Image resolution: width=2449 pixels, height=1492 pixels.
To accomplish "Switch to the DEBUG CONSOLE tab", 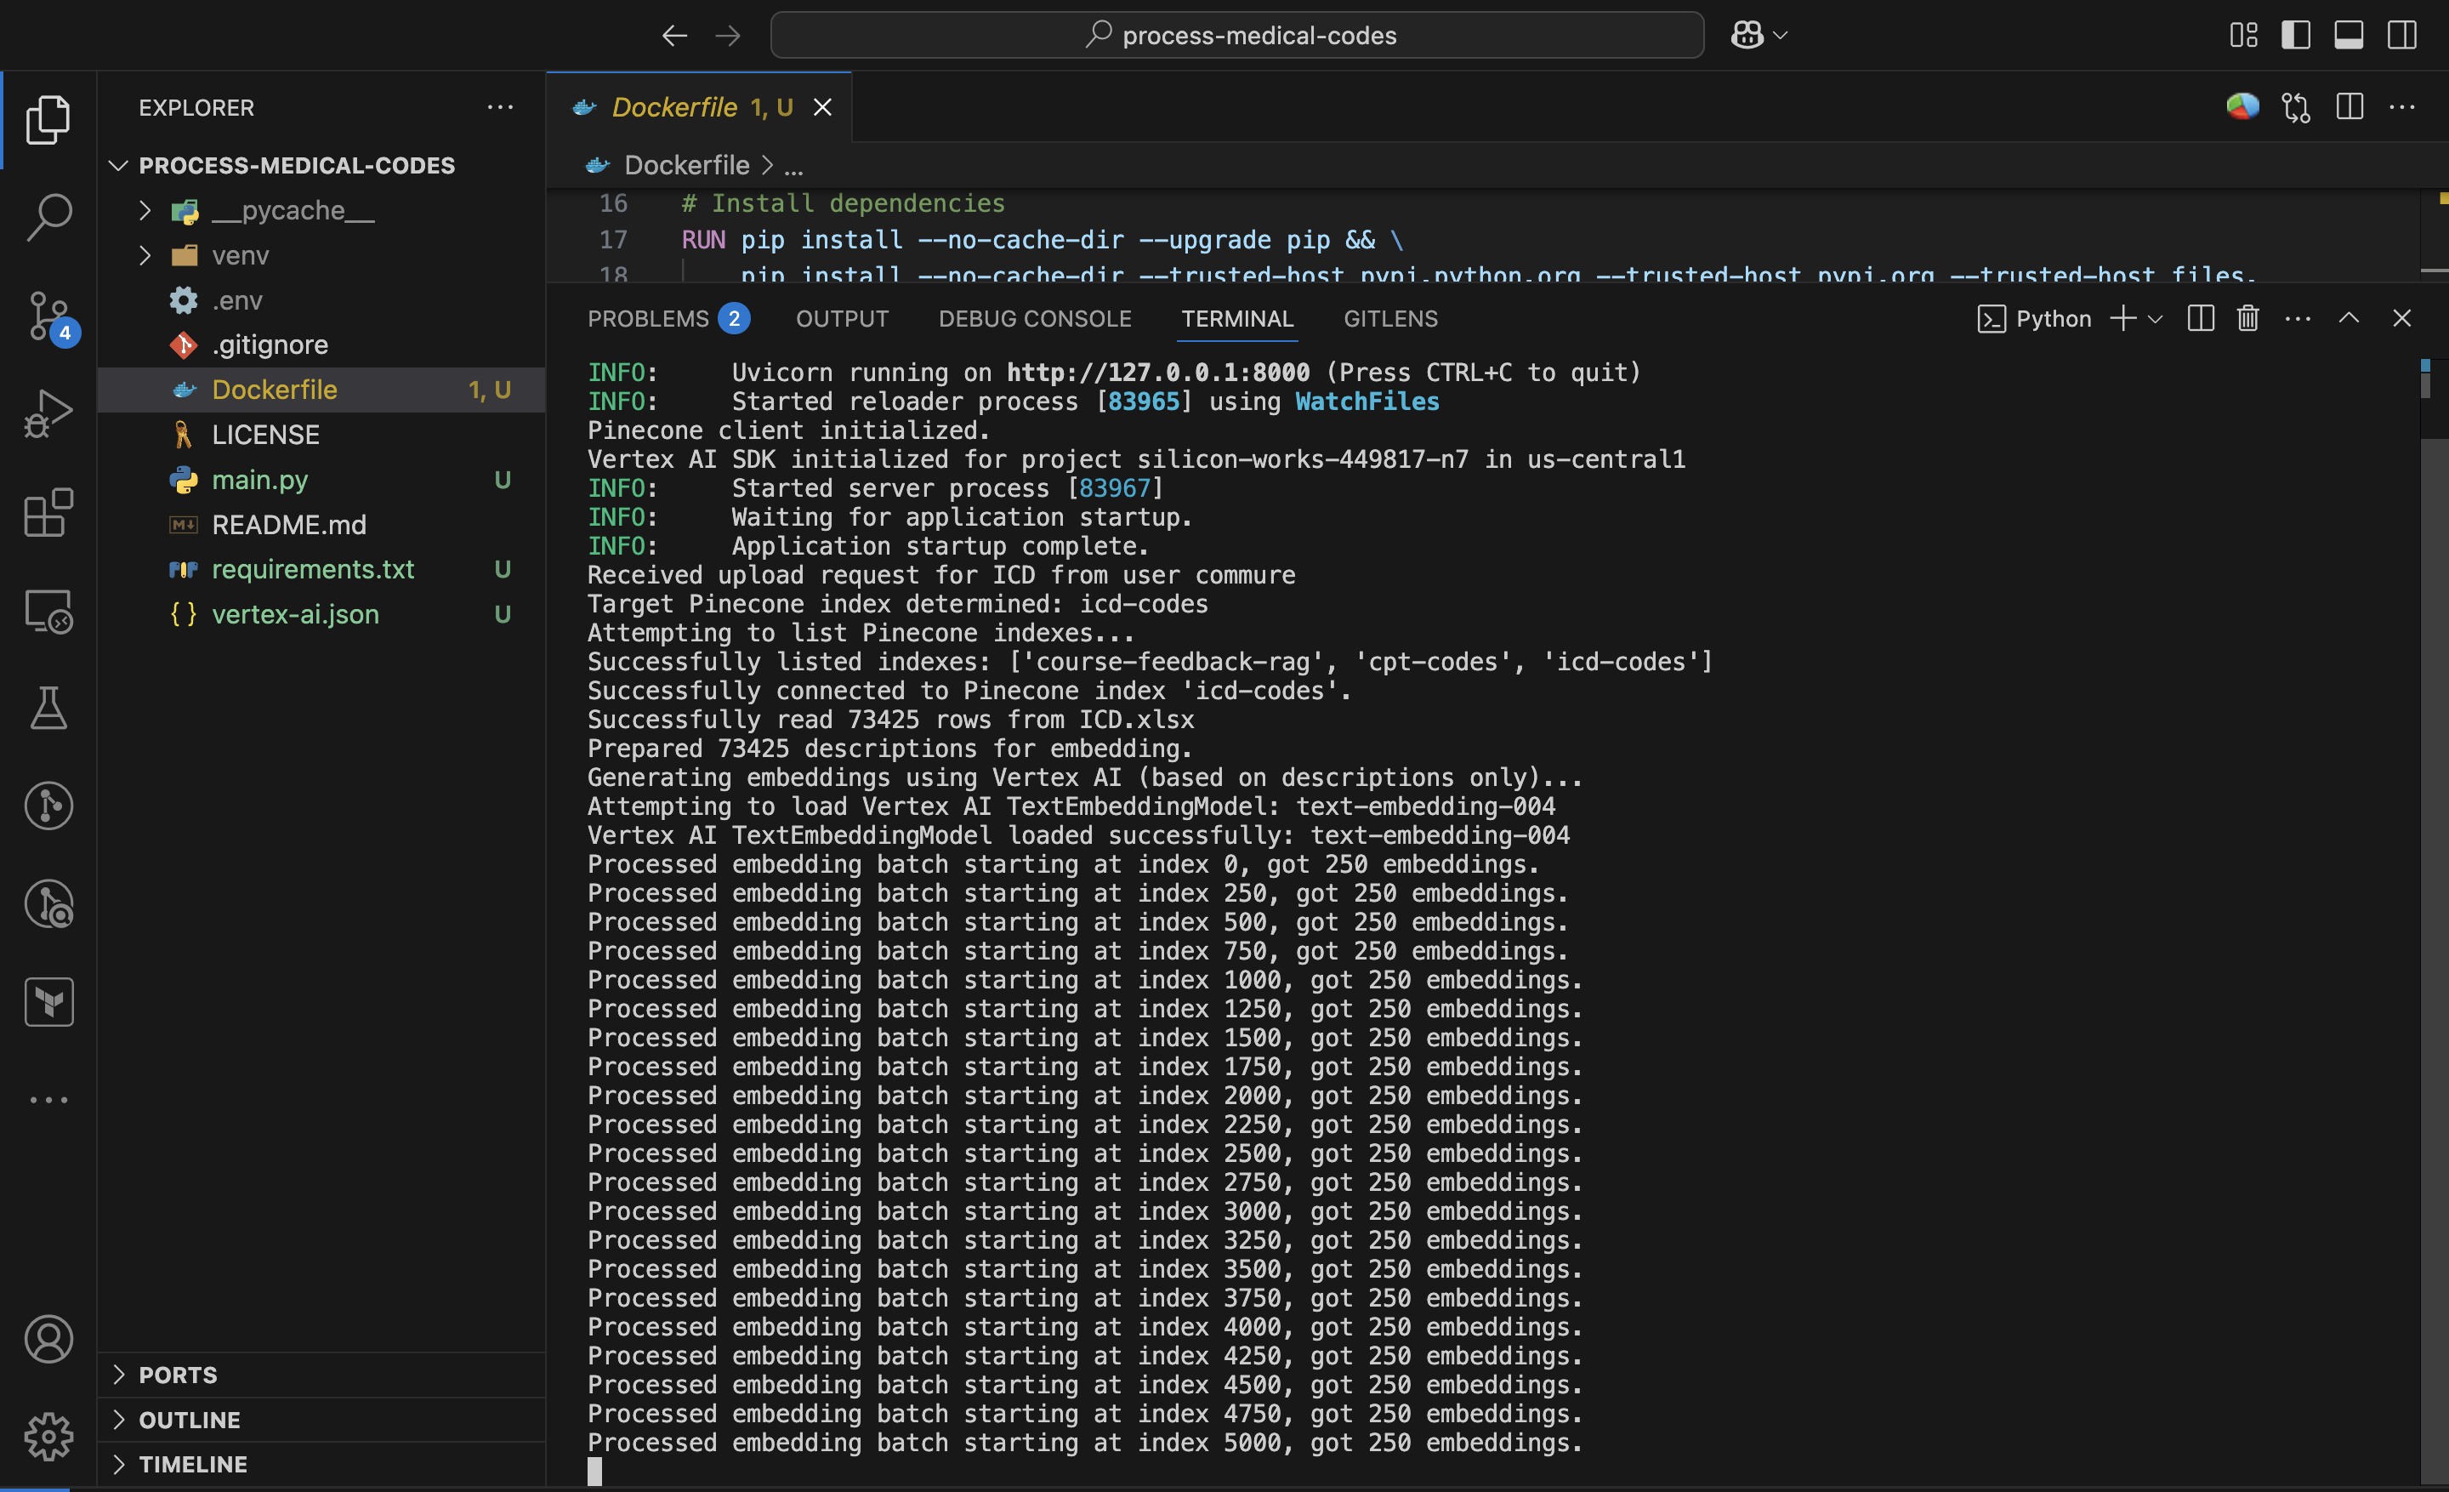I will click(1035, 319).
